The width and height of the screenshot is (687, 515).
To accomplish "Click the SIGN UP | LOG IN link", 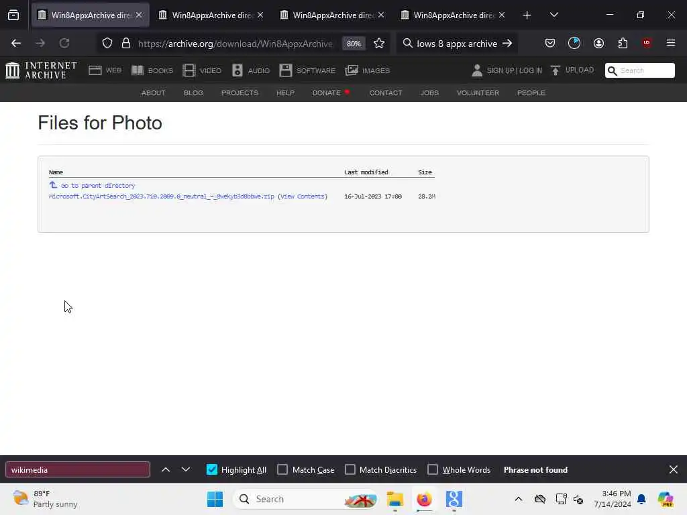I will pyautogui.click(x=515, y=70).
